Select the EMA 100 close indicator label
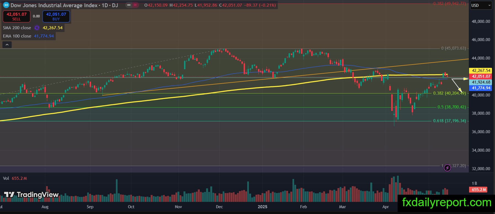The width and height of the screenshot is (495, 214). click(17, 36)
